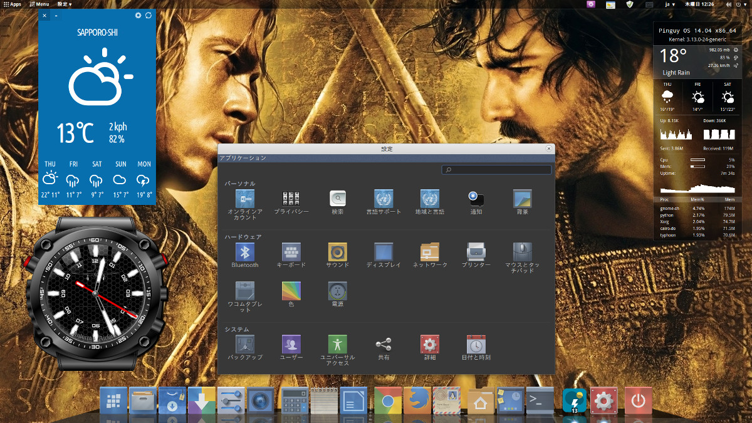Open the weather app icon showing 13 in dock

pos(574,402)
